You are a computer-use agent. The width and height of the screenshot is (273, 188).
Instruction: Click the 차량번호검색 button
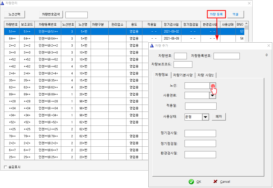point(51,14)
